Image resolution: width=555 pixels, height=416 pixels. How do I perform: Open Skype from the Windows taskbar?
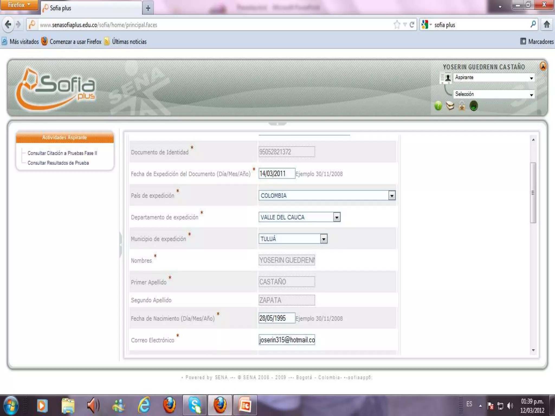pyautogui.click(x=195, y=405)
